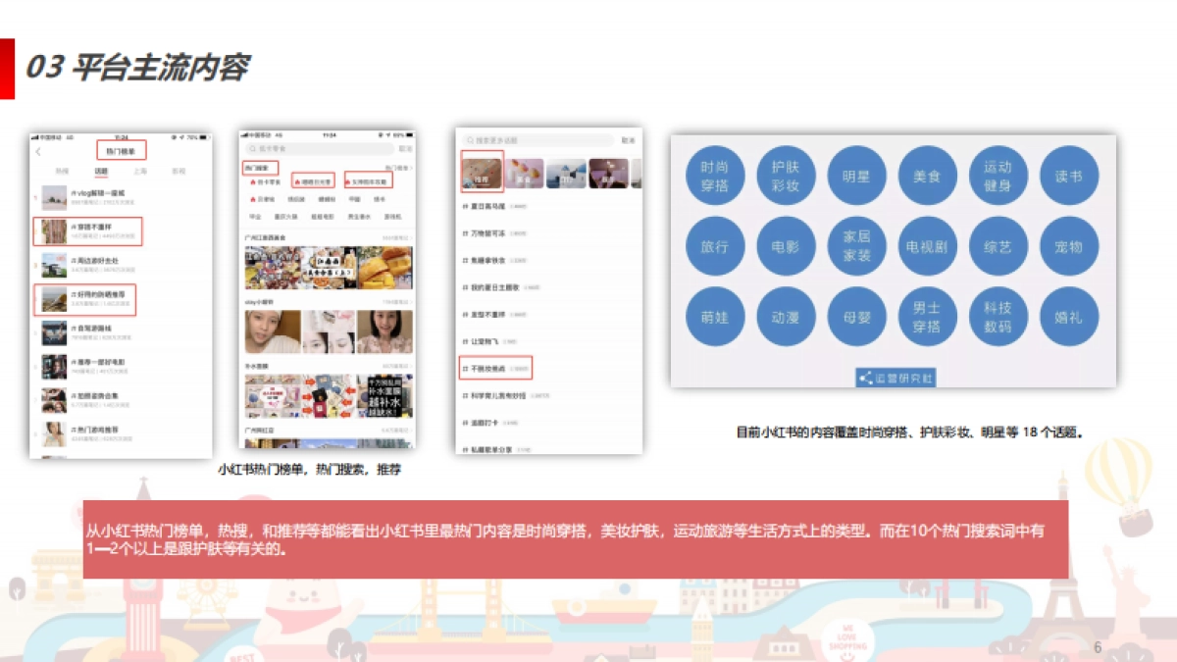Screen dimensions: 1177x662
Task: Select the 推荐 thumbnail tab
Action: click(480, 173)
